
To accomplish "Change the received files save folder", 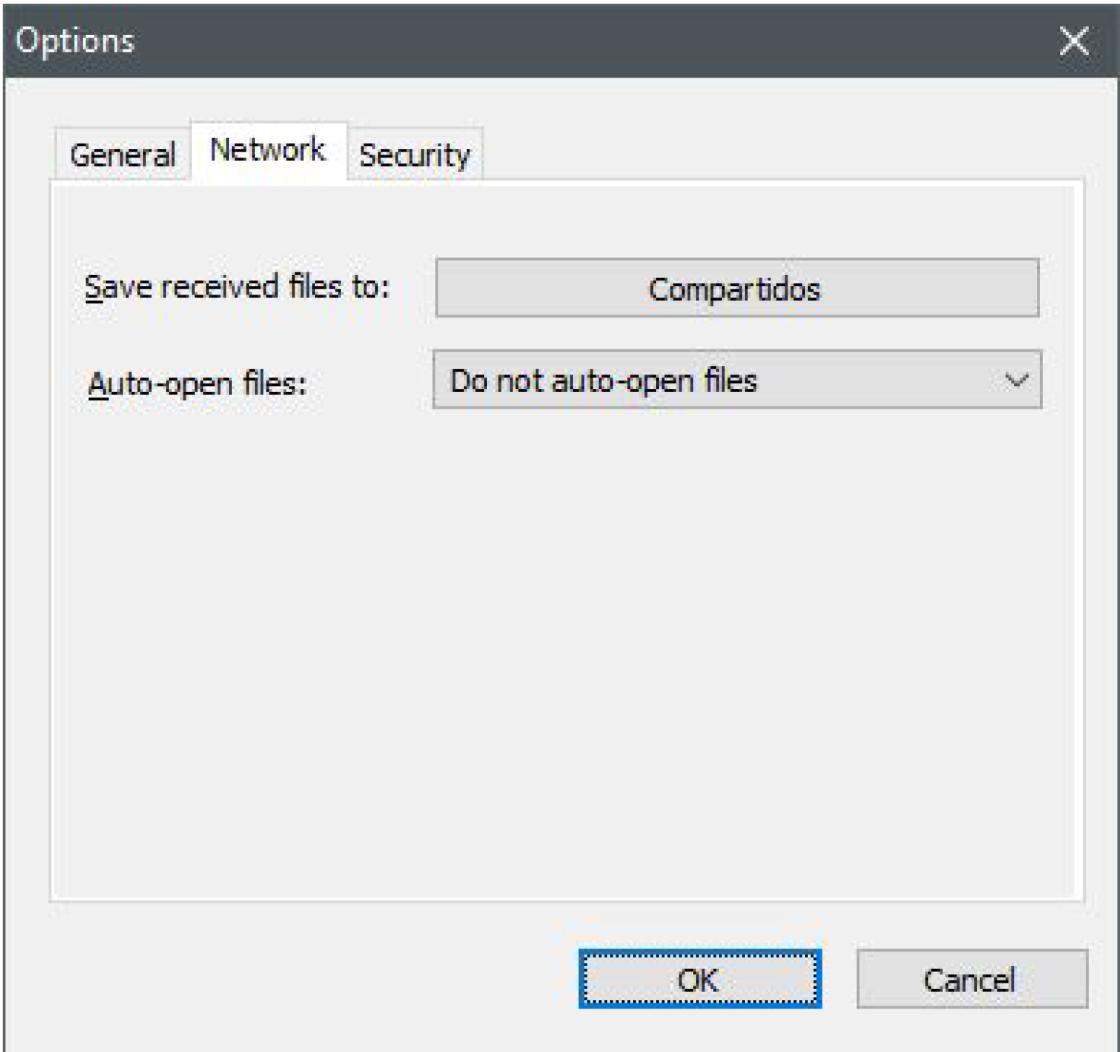I will click(737, 289).
